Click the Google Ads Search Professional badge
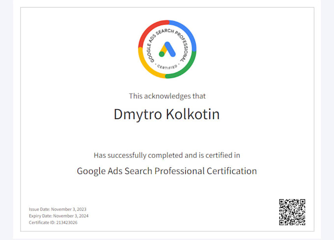The image size is (334, 240). 167,49
